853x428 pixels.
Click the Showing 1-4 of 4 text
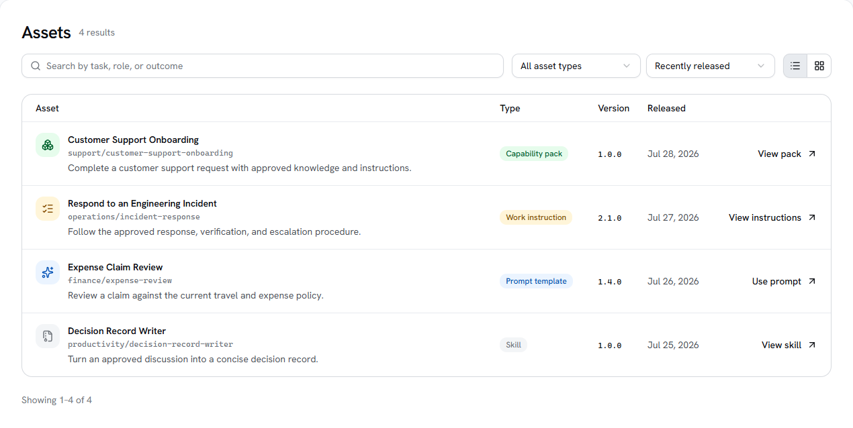coord(56,400)
